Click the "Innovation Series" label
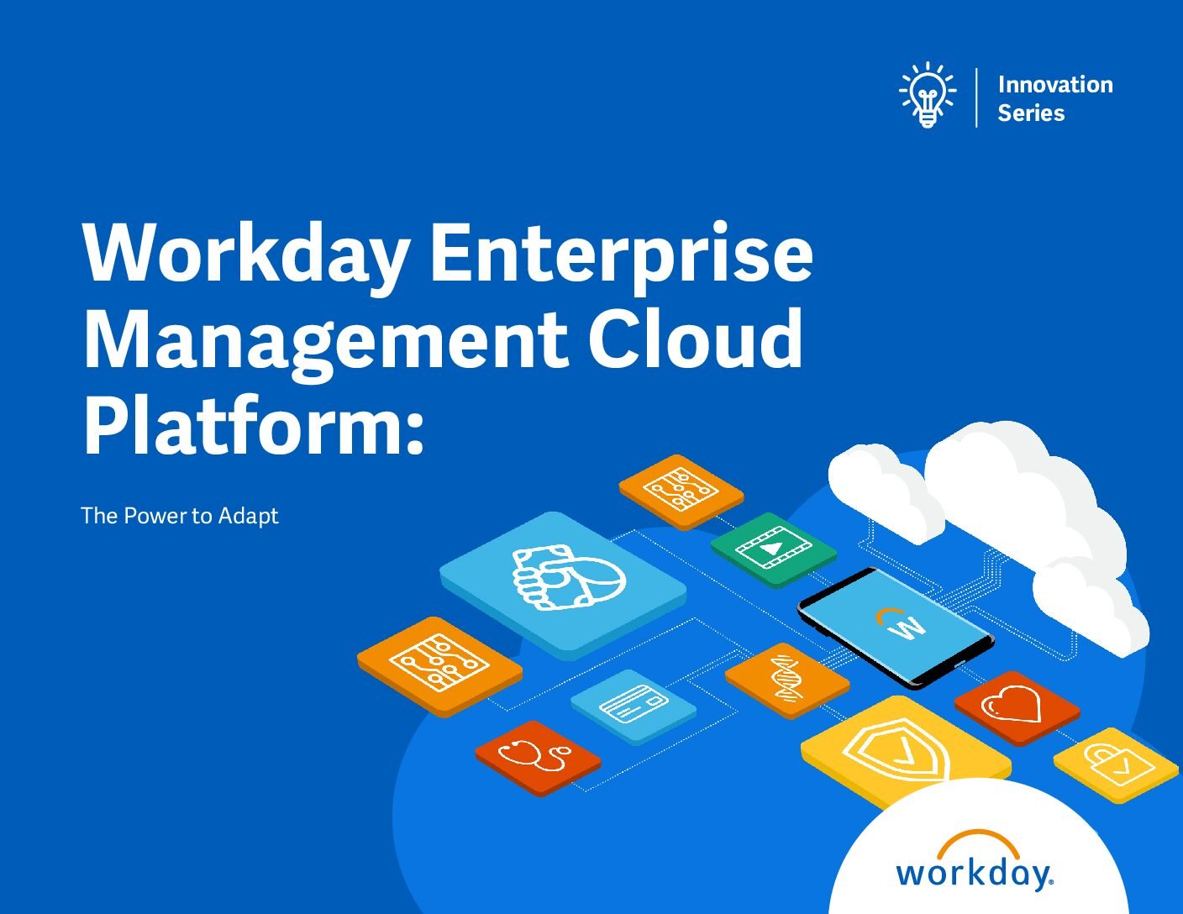Image resolution: width=1183 pixels, height=914 pixels. (1054, 98)
